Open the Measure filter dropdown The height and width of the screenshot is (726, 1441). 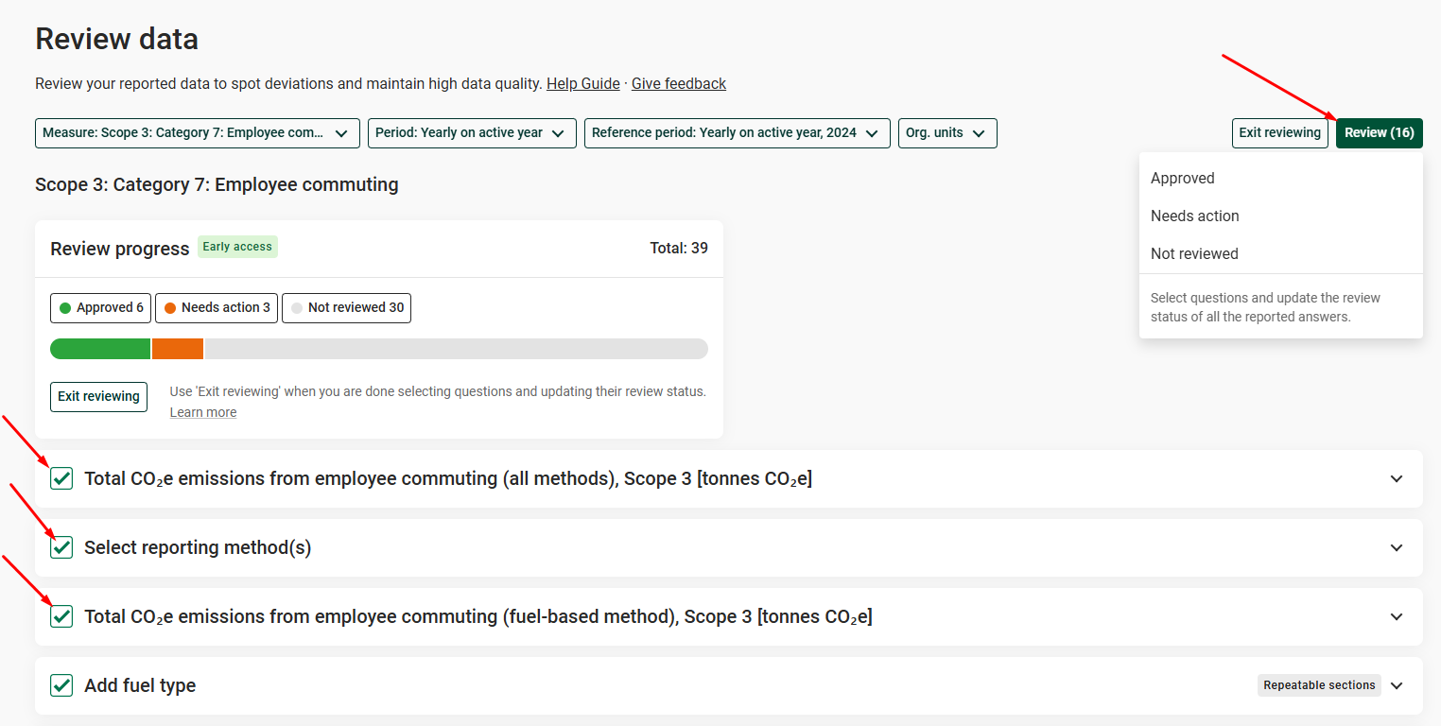pyautogui.click(x=197, y=133)
